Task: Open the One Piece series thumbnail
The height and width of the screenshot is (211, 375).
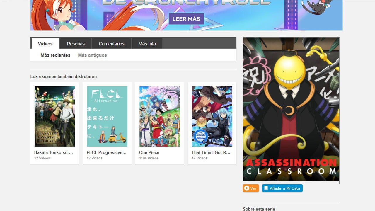Action: (x=159, y=115)
